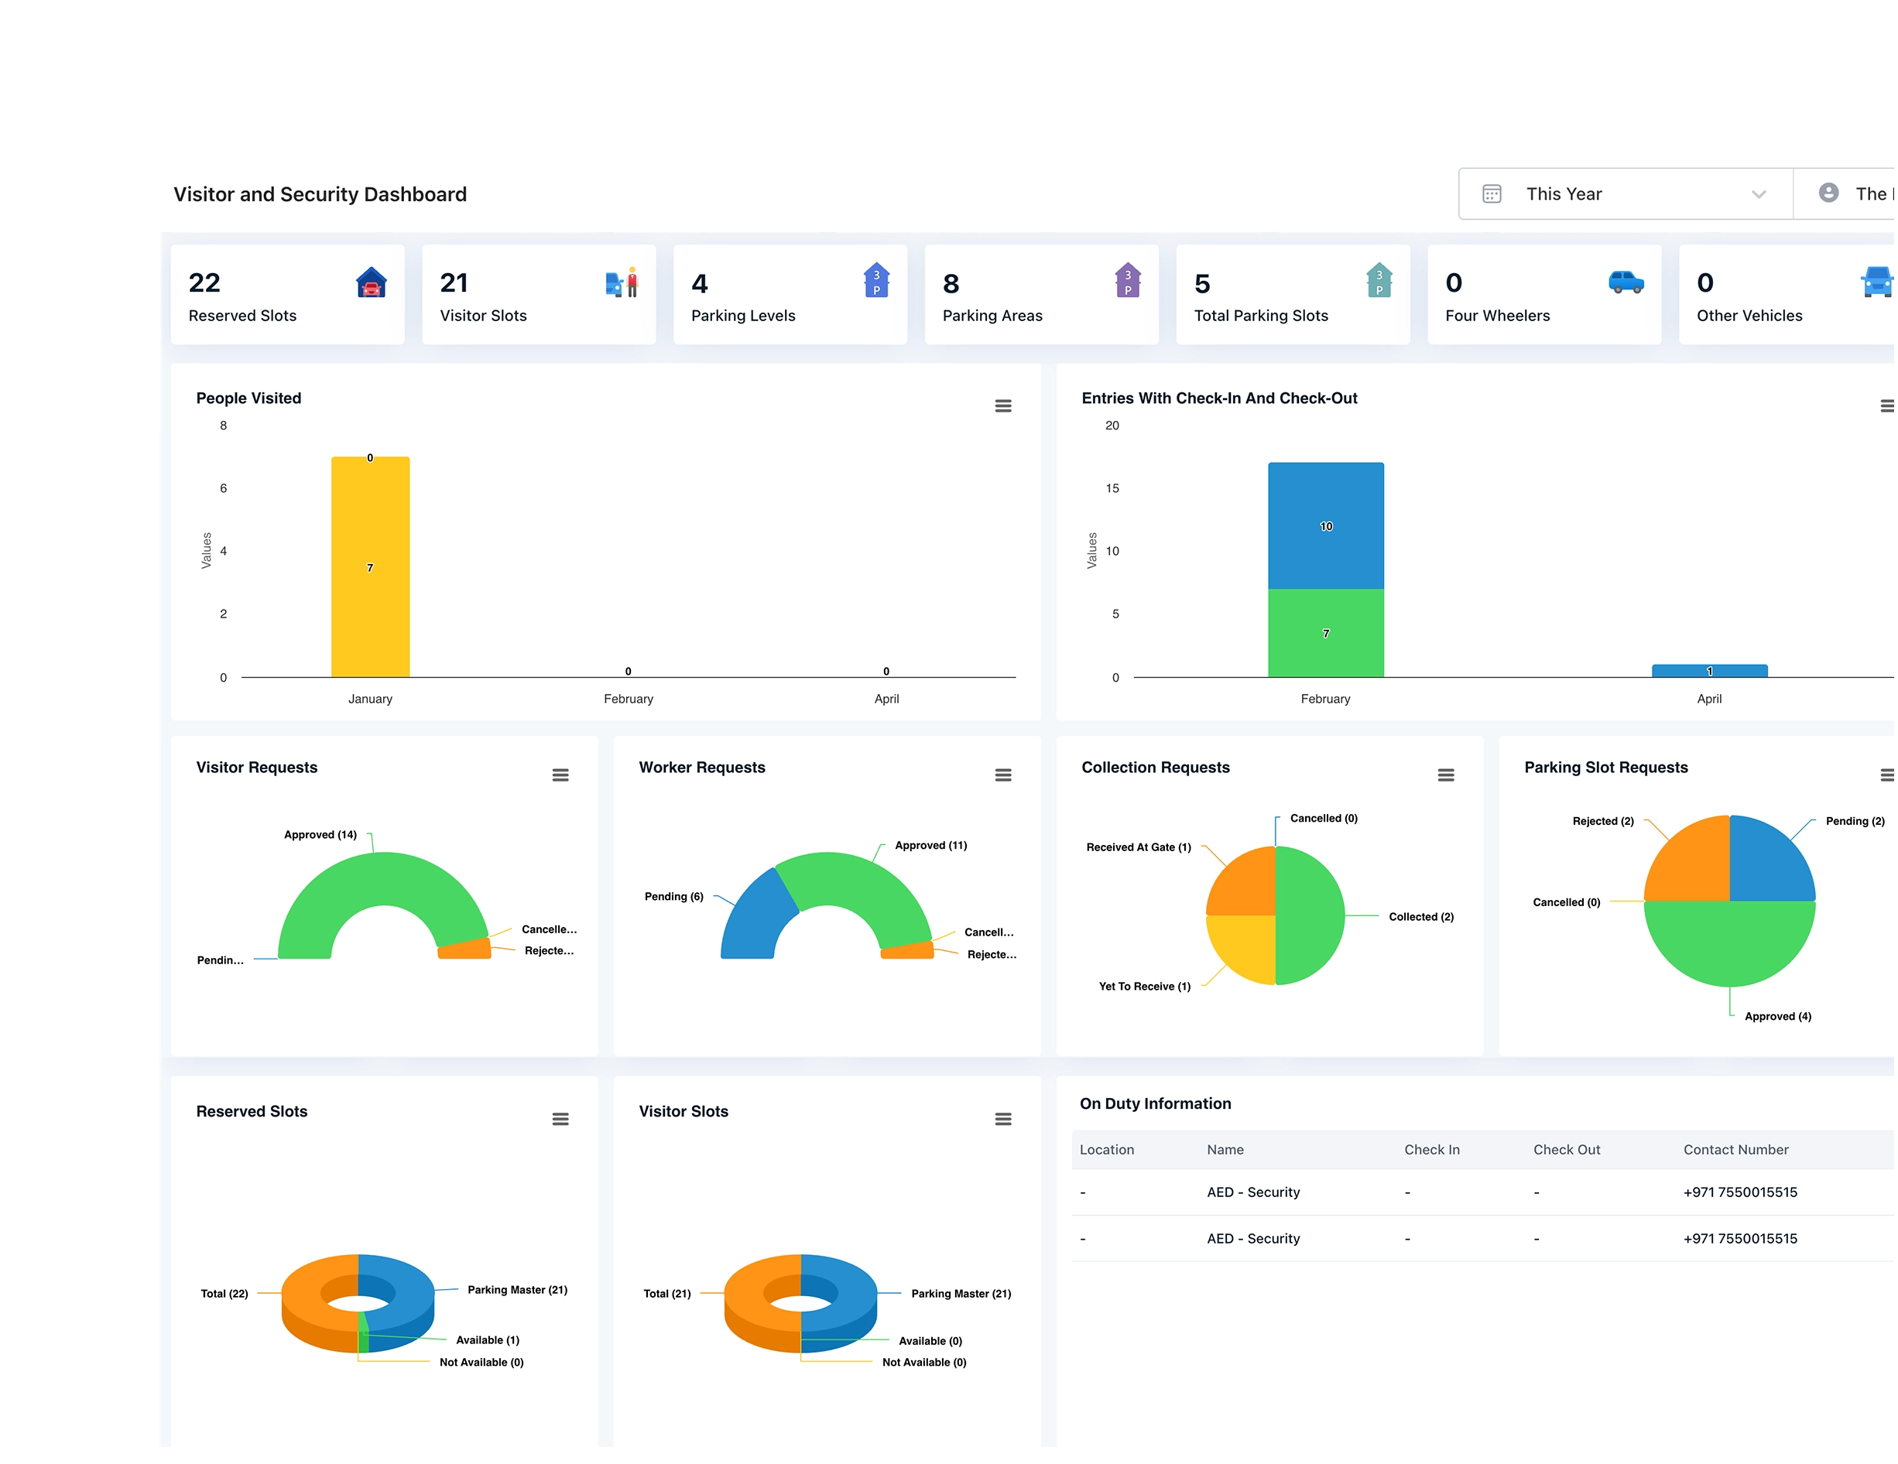Click the purple icon on Parking Areas card
The width and height of the screenshot is (1898, 1464).
click(1127, 282)
